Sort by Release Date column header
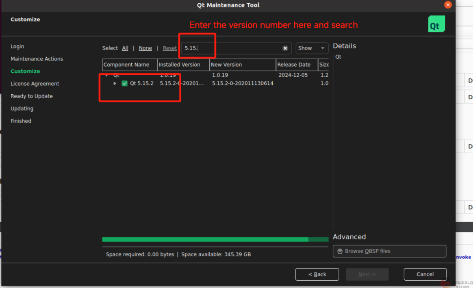473x288 pixels. (297, 65)
